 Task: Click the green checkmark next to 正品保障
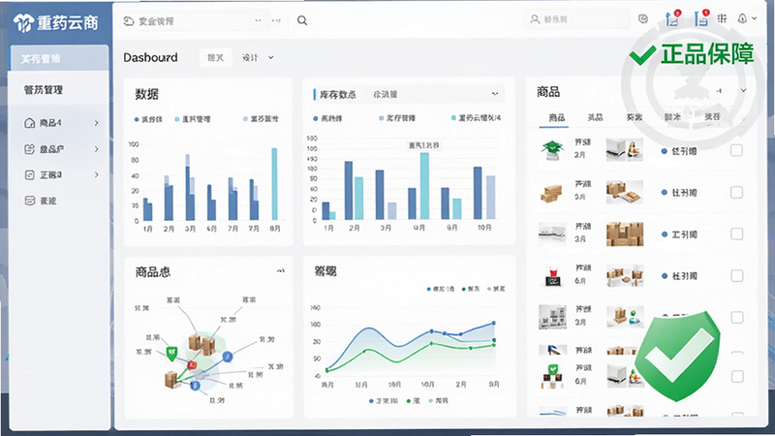[x=642, y=54]
